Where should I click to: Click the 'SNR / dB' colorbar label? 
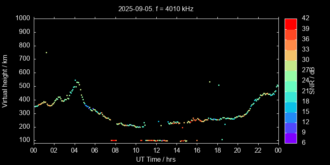tap(313, 81)
